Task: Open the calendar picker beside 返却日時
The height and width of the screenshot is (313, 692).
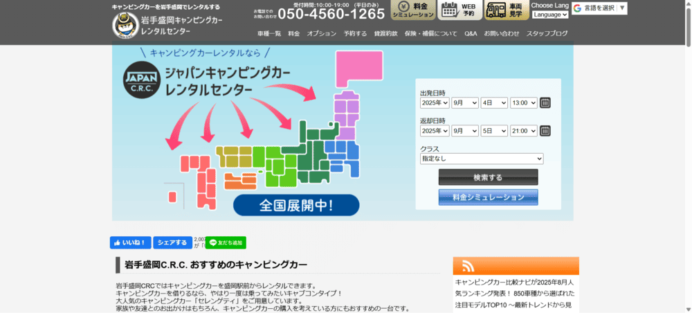Action: [545, 131]
